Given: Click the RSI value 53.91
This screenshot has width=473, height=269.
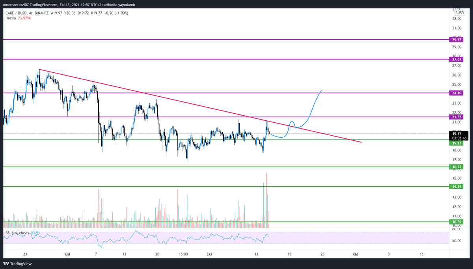Looking at the screenshot, I should coord(35,233).
